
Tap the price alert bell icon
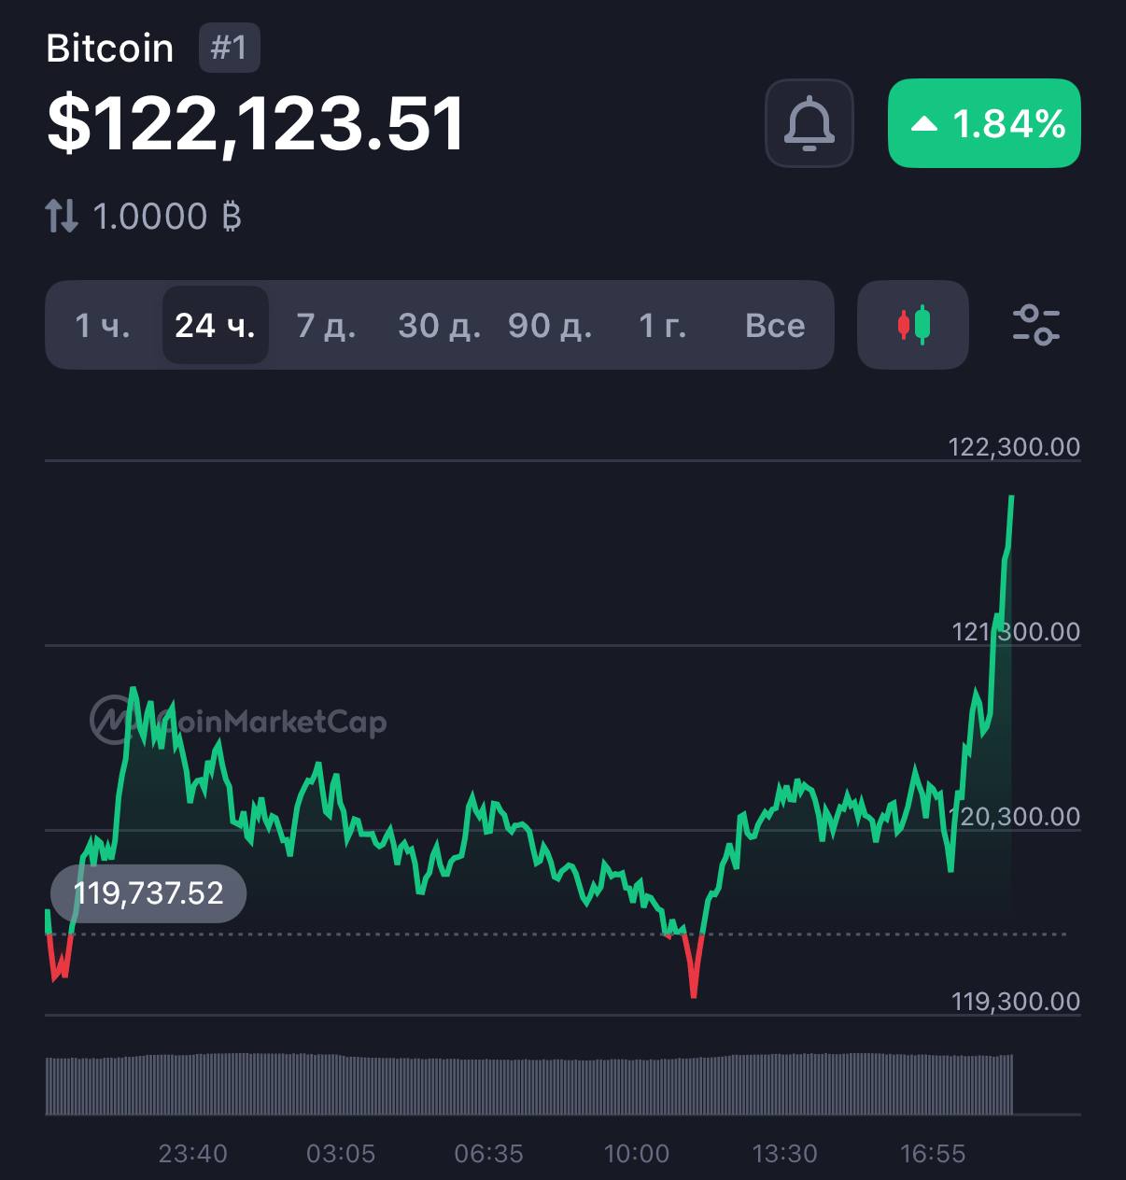[x=809, y=123]
